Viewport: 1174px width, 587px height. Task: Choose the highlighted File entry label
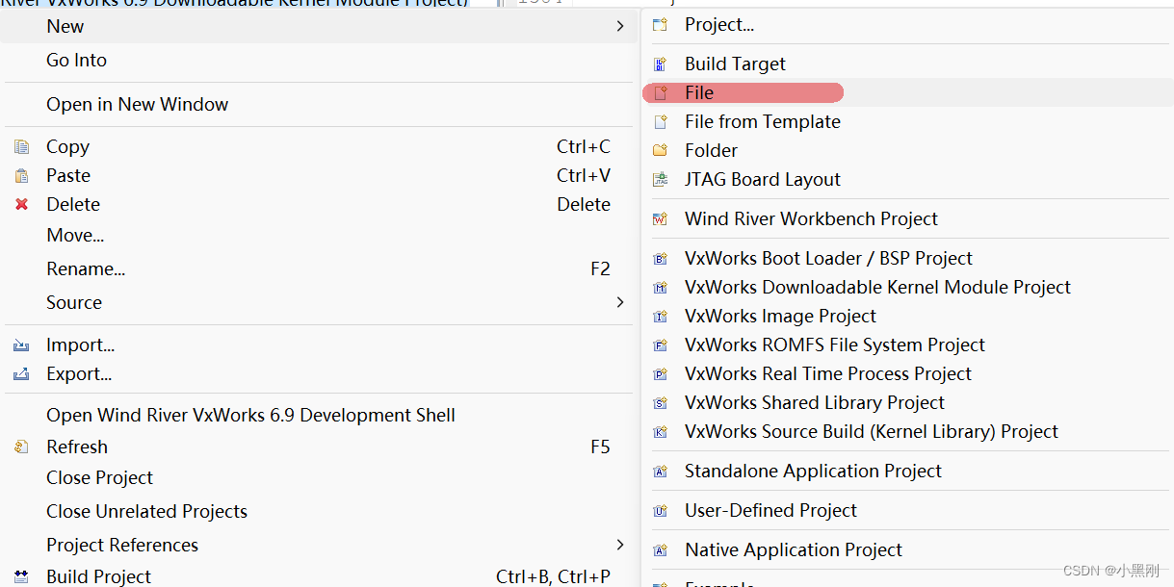(699, 92)
